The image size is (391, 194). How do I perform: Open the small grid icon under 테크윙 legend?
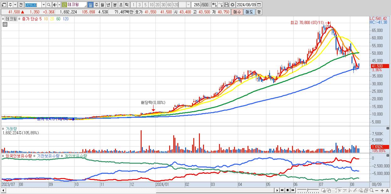(x=5, y=24)
